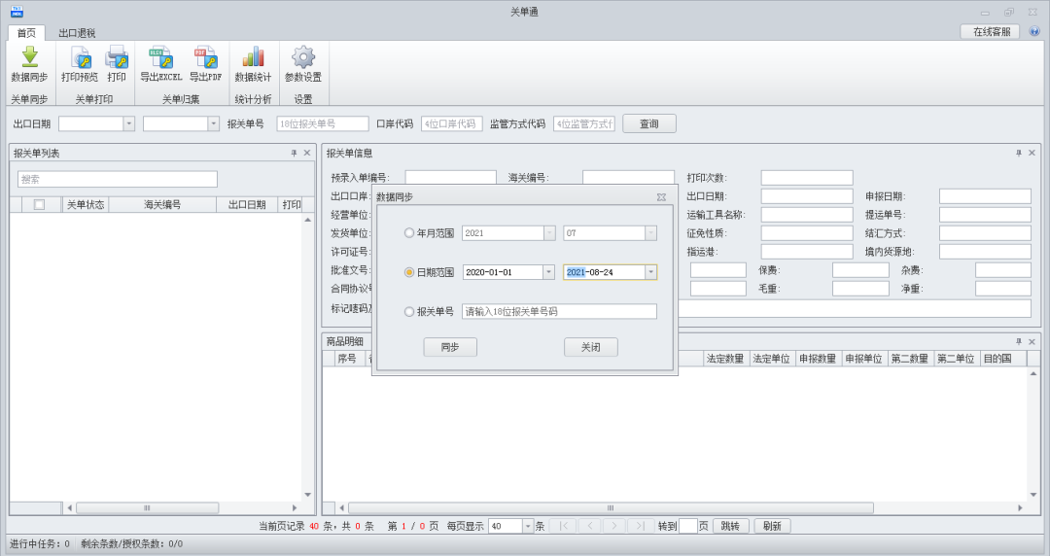Image resolution: width=1050 pixels, height=556 pixels.
Task: Click the 4位监管方式 code field
Action: (584, 123)
